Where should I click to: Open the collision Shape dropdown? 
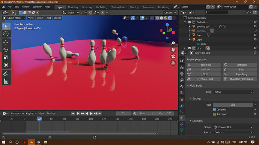233,127
